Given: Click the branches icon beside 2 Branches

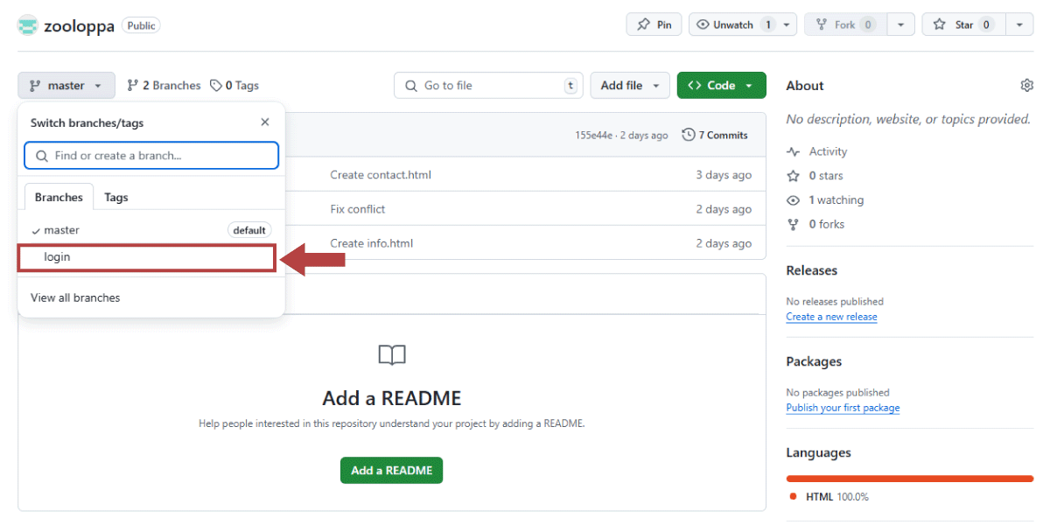Looking at the screenshot, I should [x=133, y=86].
